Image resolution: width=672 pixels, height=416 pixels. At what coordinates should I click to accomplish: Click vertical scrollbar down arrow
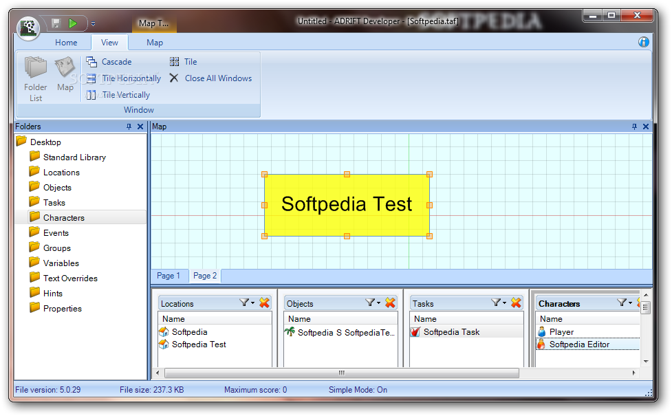[x=646, y=362]
